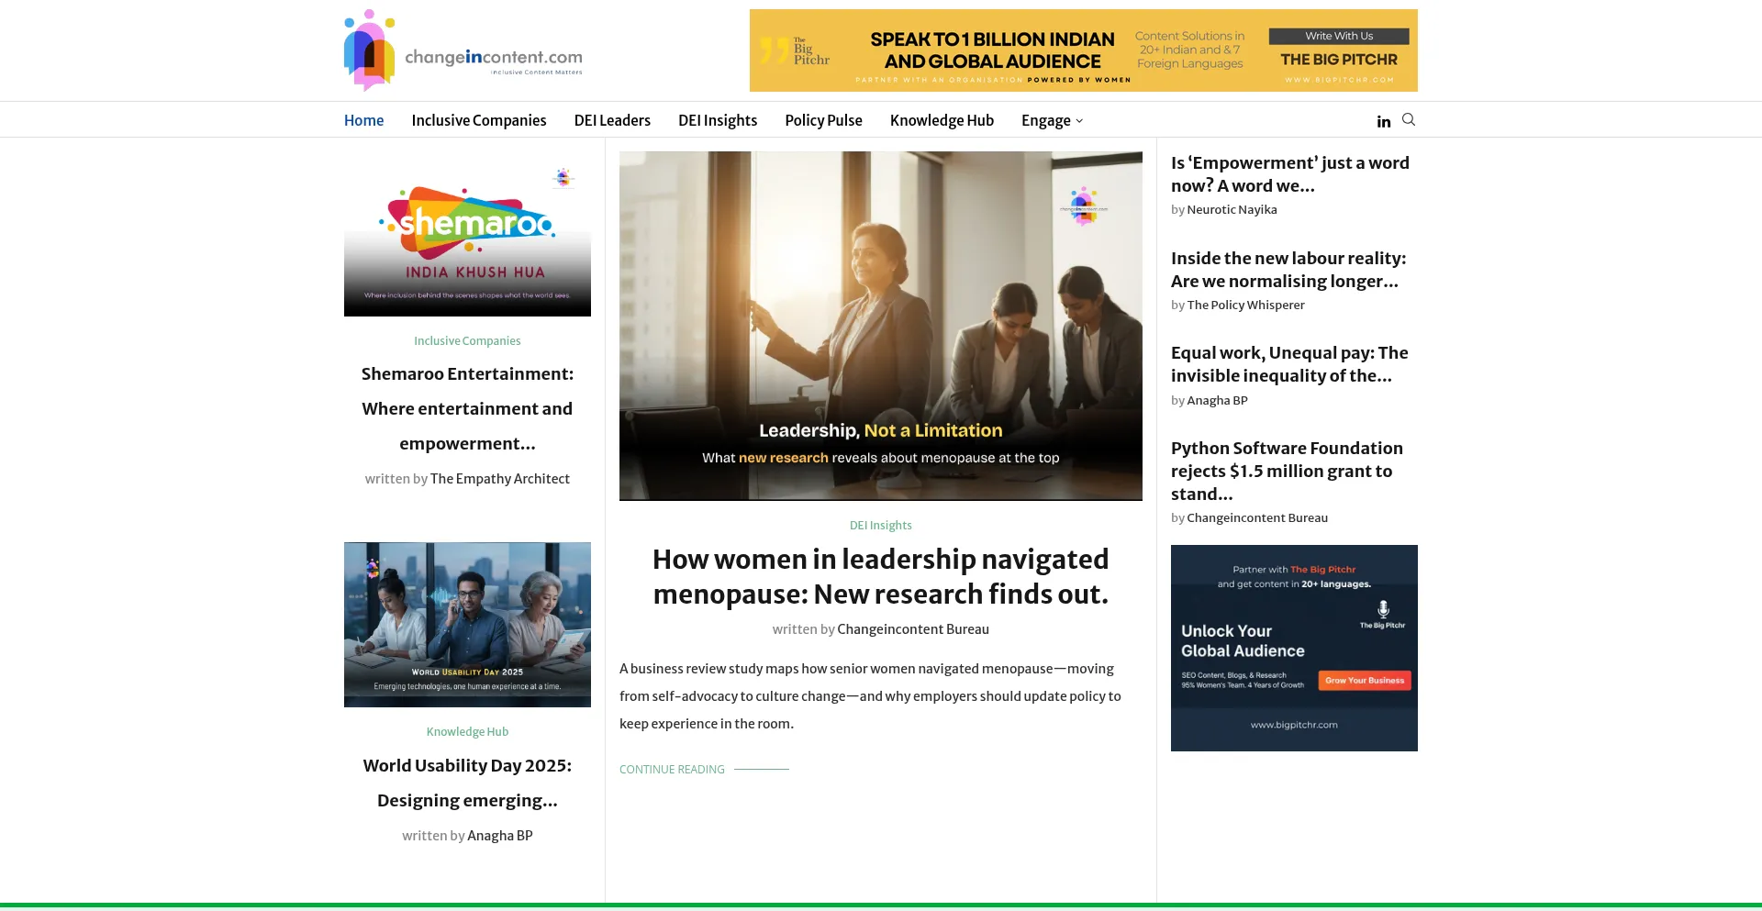Click author link The Policy Whisperer
Image resolution: width=1762 pixels, height=911 pixels.
[1245, 305]
